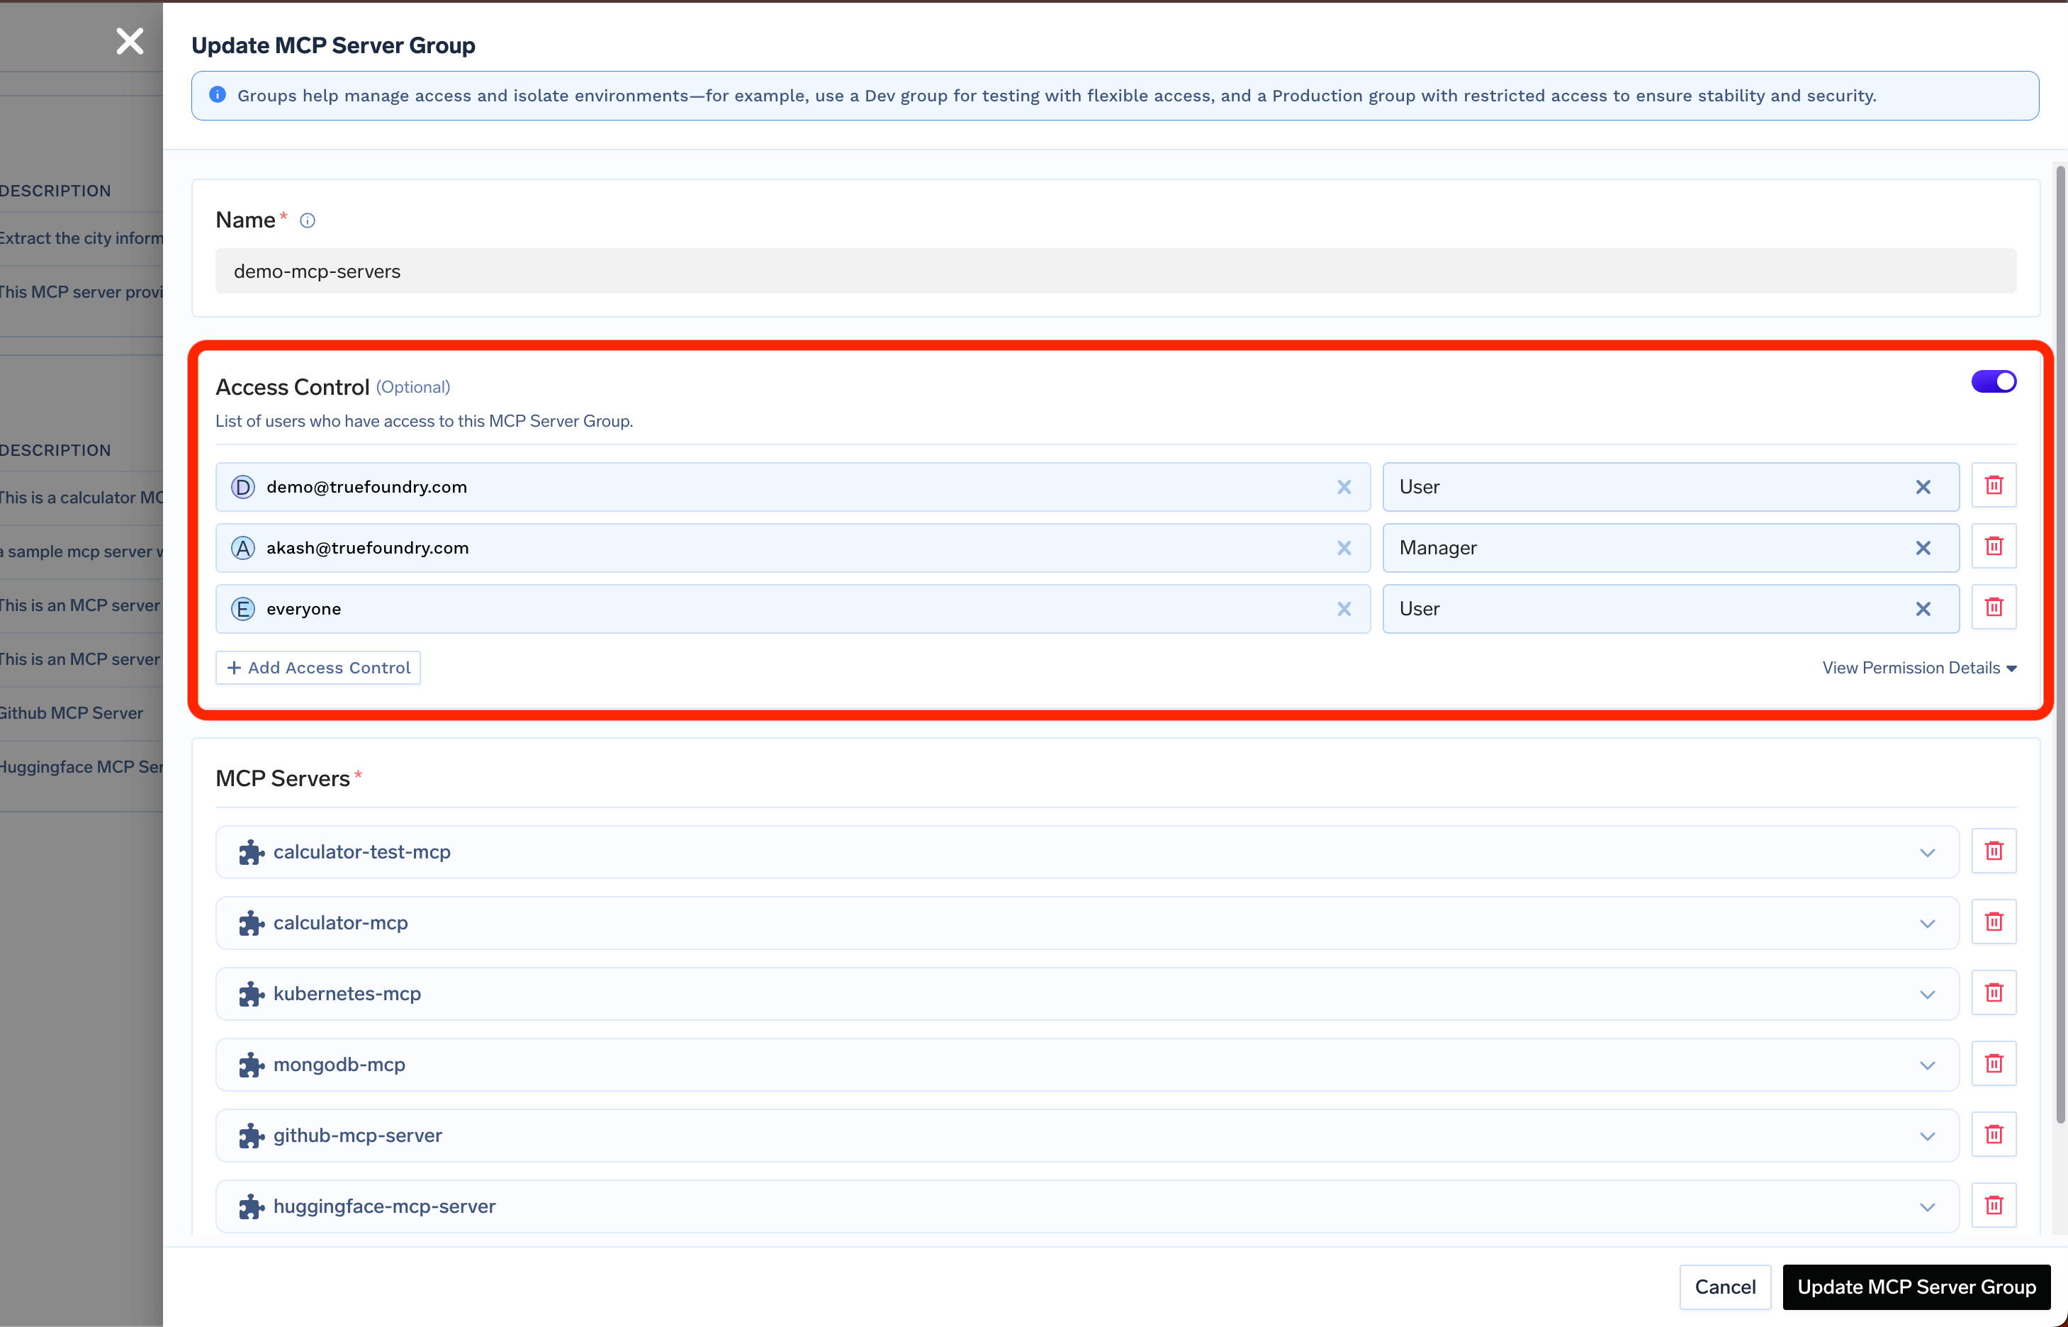
Task: Expand calculator-test-mcp server chevron
Action: [x=1927, y=853]
